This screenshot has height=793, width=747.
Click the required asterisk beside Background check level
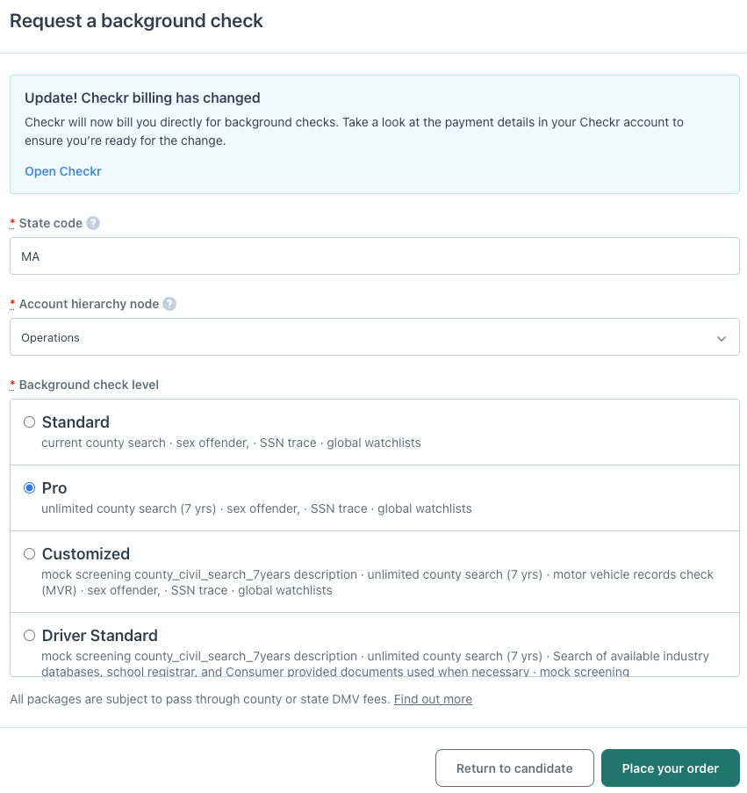[x=11, y=385]
